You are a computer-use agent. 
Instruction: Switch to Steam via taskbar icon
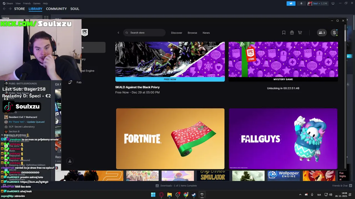194,195
